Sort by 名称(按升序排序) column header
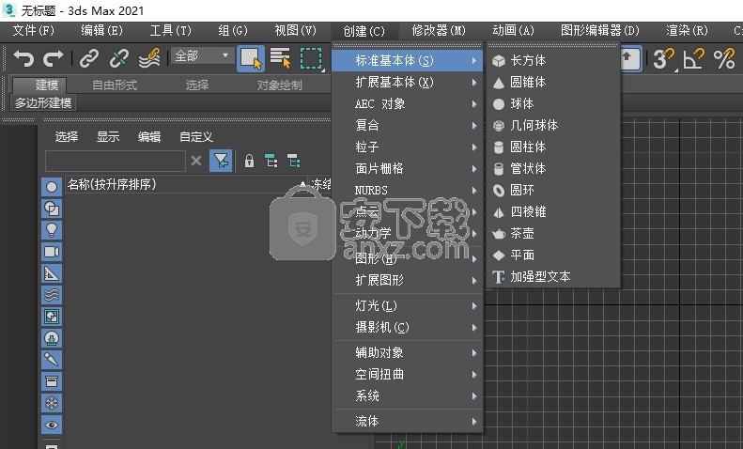The width and height of the screenshot is (743, 449). (x=187, y=184)
